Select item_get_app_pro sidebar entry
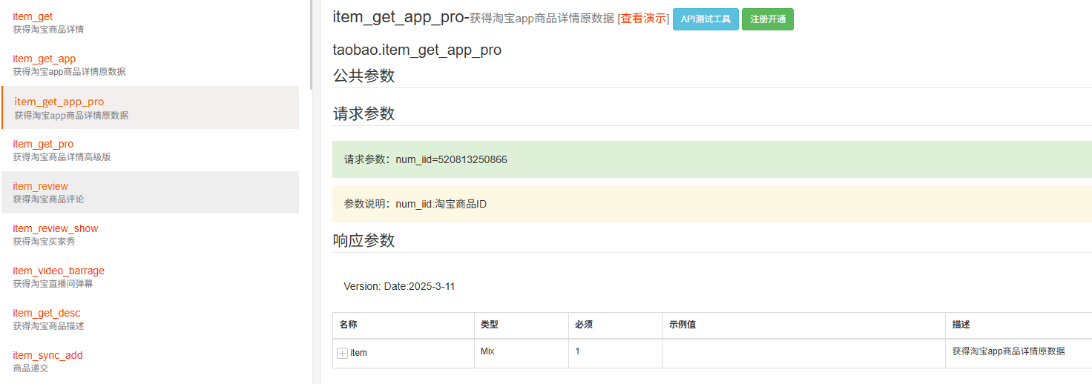Image resolution: width=1092 pixels, height=384 pixels. pos(151,107)
